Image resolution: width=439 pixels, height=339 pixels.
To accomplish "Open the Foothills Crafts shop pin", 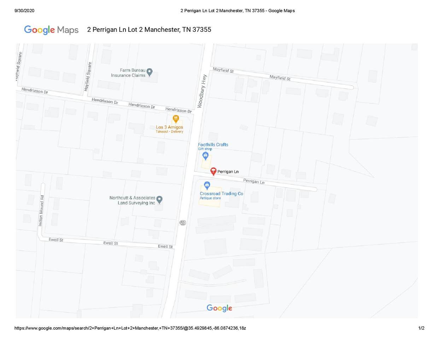I will tap(205, 156).
